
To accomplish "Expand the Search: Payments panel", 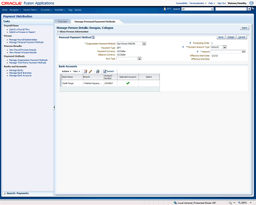I will [5, 193].
